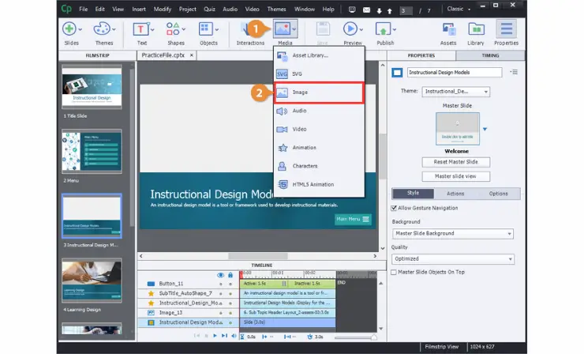Choose Video from the Media menu
Viewport: 584px width, 354px height.
(x=319, y=129)
